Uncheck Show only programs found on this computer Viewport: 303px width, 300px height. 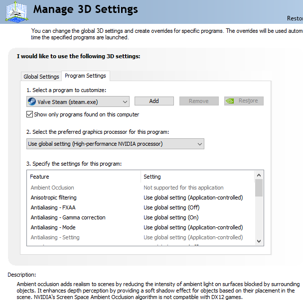pyautogui.click(x=29, y=114)
